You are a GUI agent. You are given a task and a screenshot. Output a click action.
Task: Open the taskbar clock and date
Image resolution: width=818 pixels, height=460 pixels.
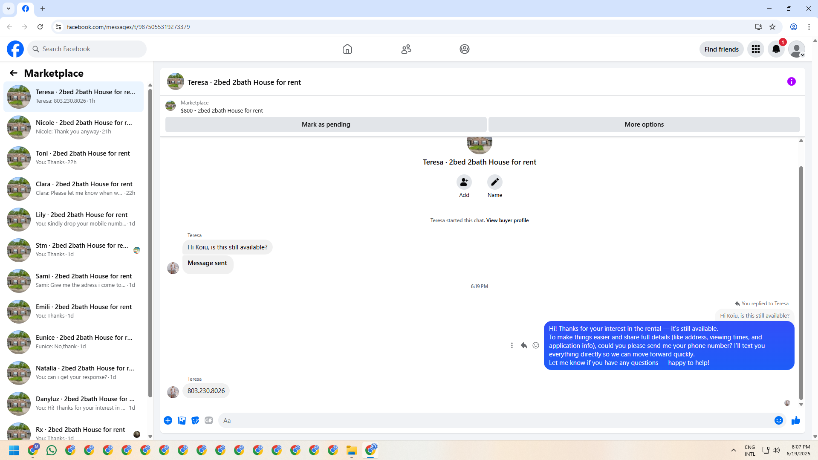(x=798, y=450)
